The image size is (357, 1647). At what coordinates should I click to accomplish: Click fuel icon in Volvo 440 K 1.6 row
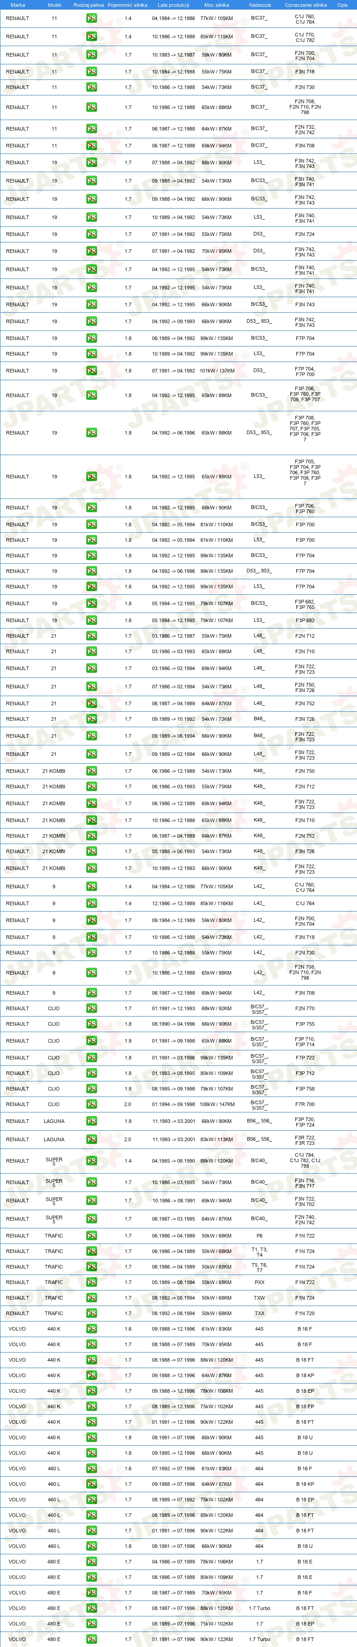[91, 1328]
